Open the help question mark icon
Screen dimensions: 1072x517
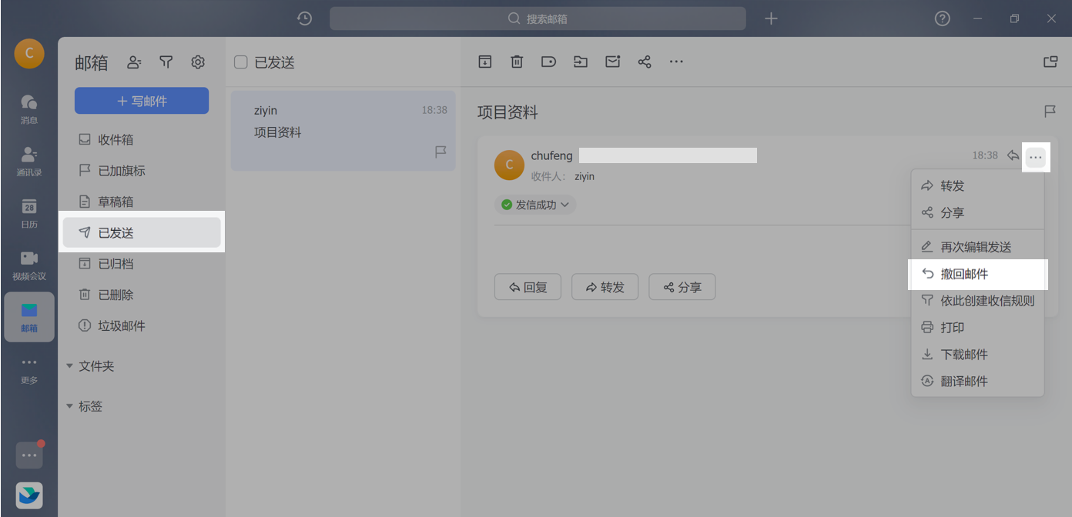tap(942, 18)
